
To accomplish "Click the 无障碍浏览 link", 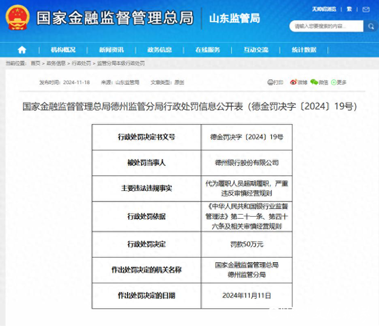I will coord(324,9).
